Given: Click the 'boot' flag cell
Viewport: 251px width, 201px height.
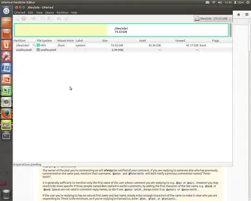Looking at the screenshot, I should 203,45.
